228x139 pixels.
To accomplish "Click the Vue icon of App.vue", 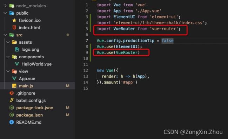I will 14,79.
